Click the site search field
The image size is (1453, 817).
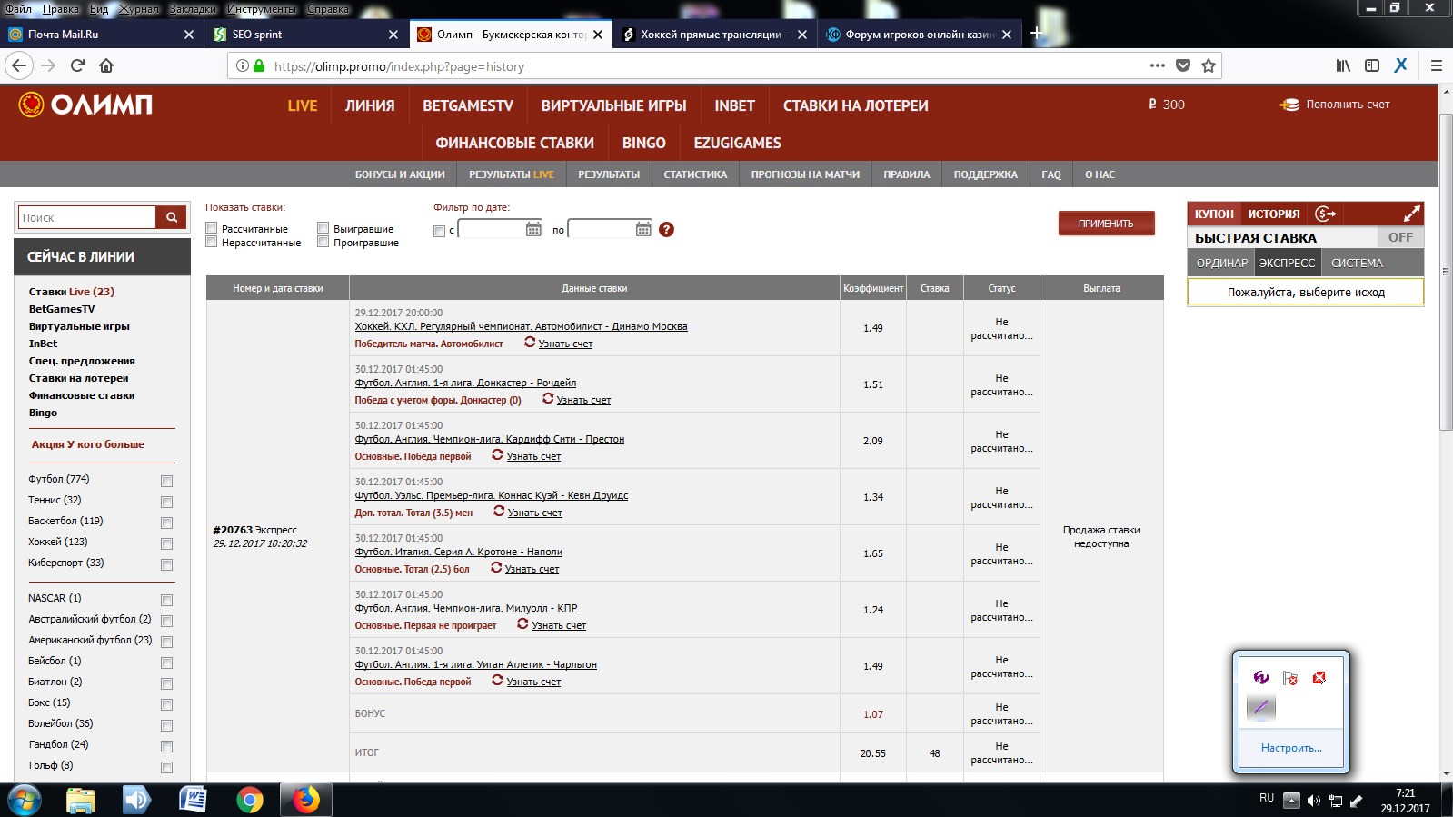point(87,217)
